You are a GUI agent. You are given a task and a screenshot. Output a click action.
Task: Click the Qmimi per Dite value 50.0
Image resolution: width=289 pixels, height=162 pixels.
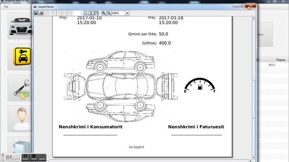[x=163, y=34]
